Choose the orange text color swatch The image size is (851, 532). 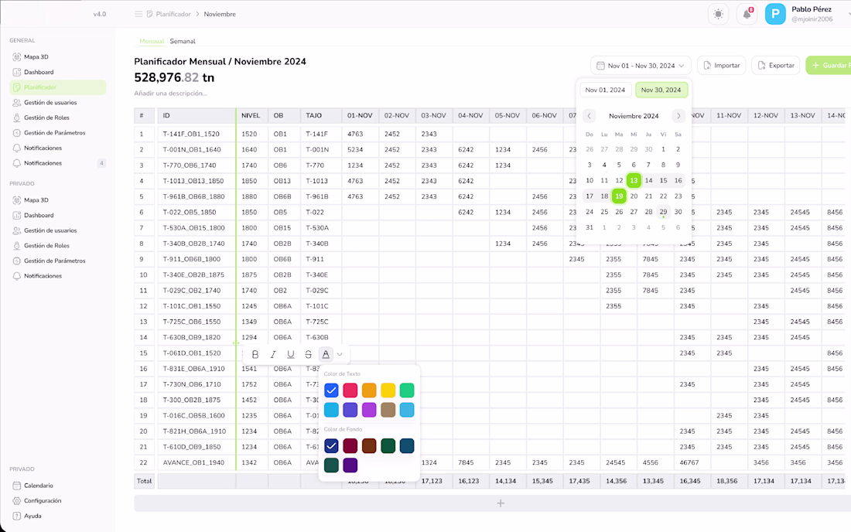click(x=369, y=390)
